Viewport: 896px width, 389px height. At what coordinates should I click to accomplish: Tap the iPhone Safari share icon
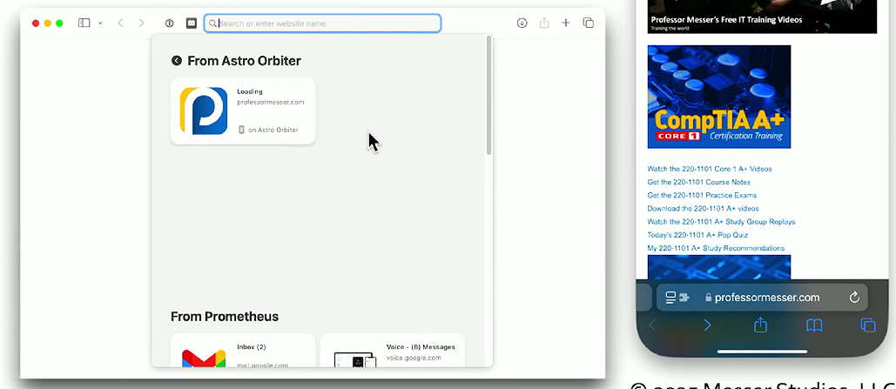click(760, 325)
